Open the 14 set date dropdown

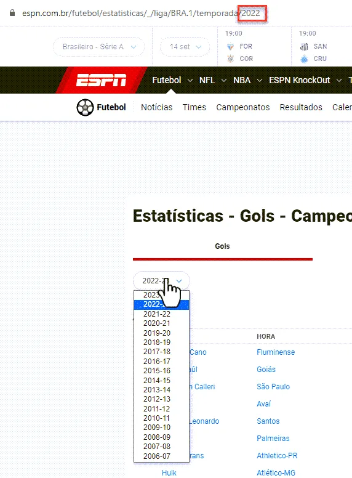click(x=185, y=47)
